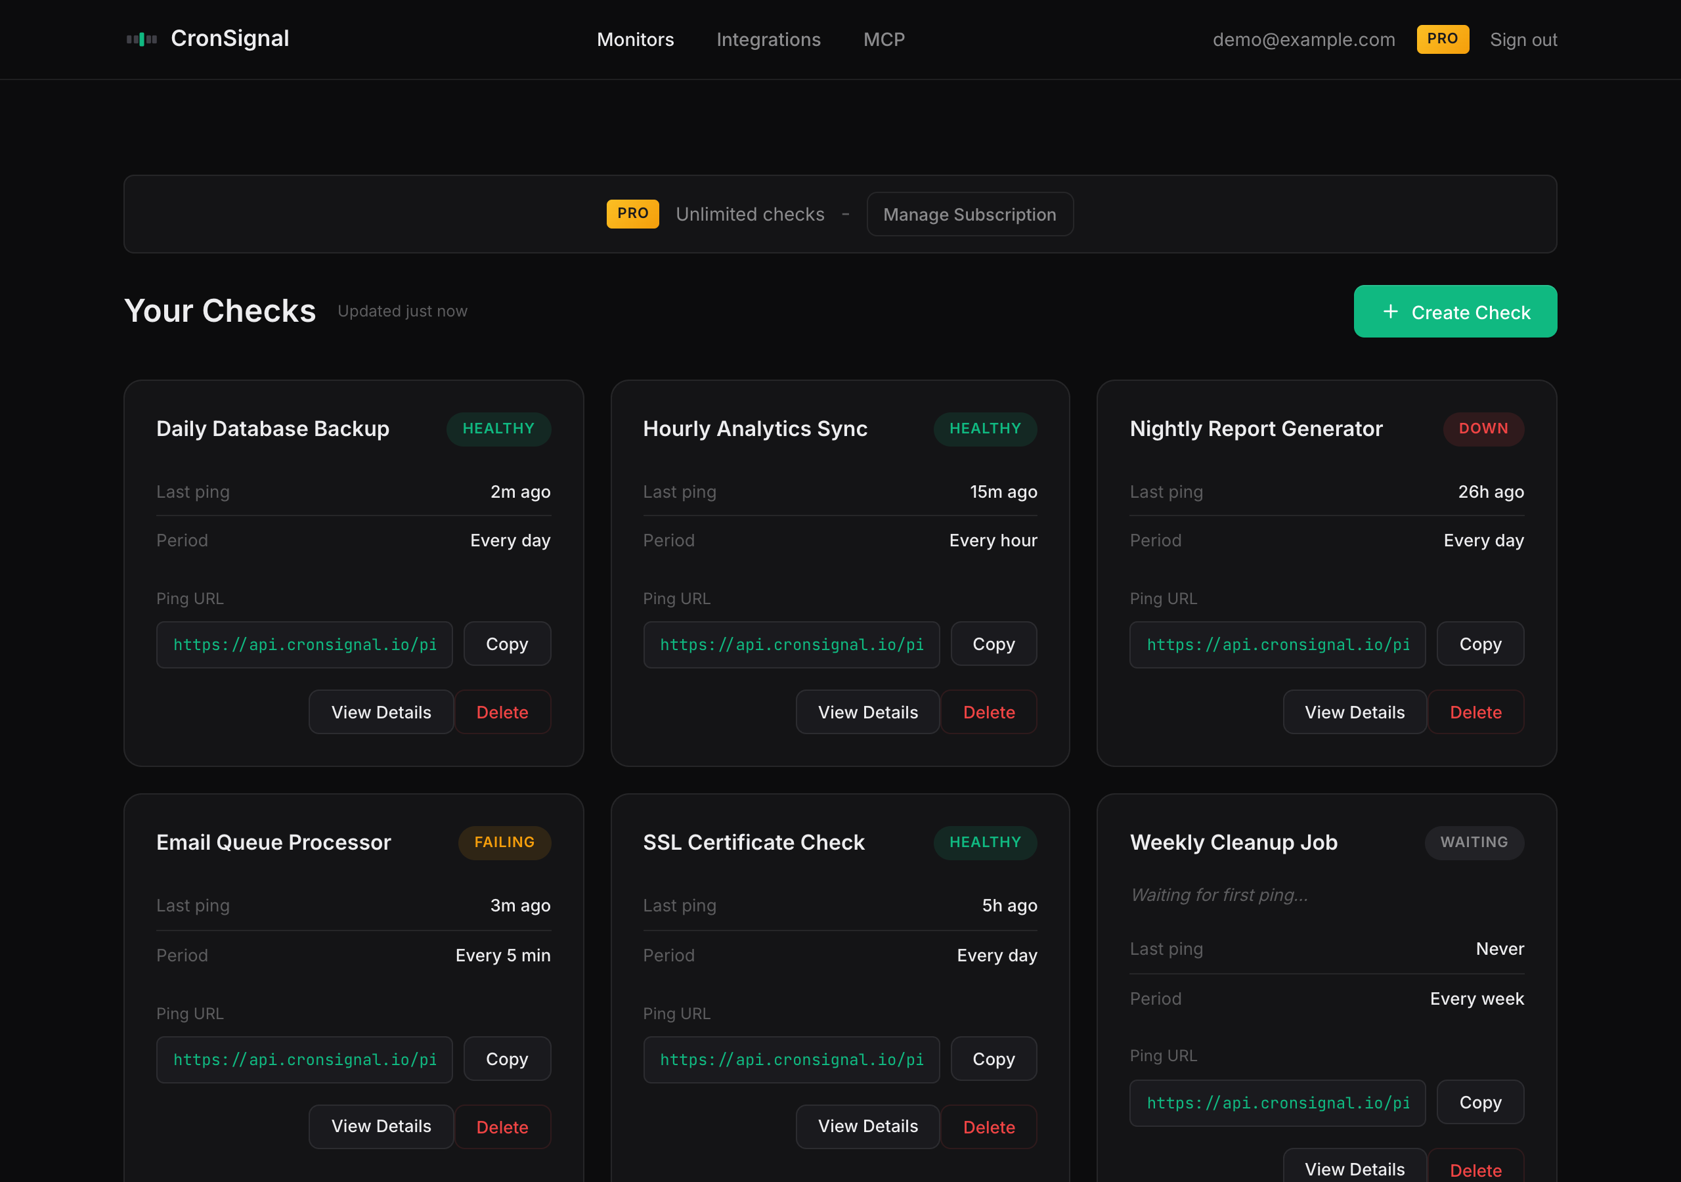Click the plus icon on Create Check

click(1390, 311)
